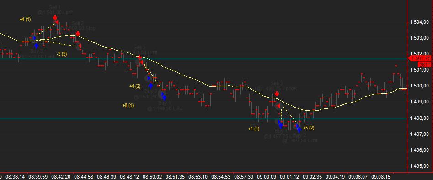
Task: Click the red 1 501,75 current price tag
Action: tap(420, 58)
